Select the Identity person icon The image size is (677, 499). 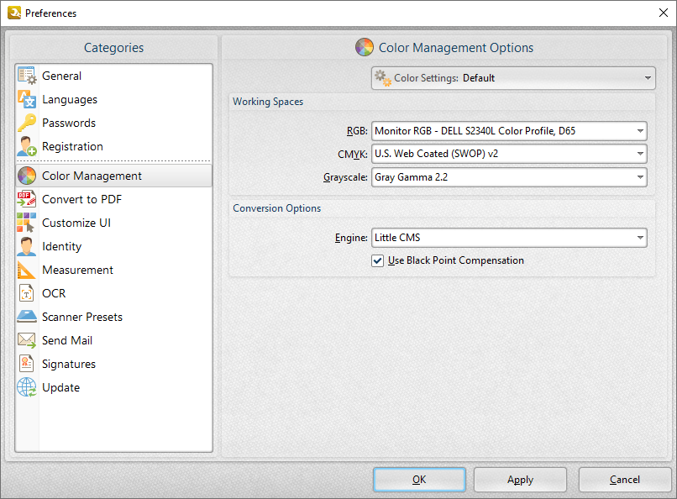click(x=27, y=246)
